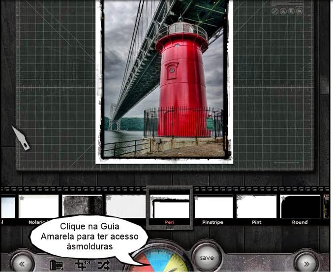Favorite star on the Pint frame
333x273 pixels.
pyautogui.click(x=240, y=198)
